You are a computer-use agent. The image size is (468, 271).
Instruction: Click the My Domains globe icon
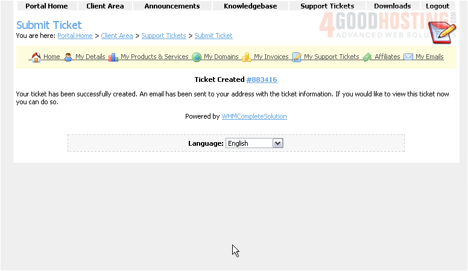(x=197, y=57)
